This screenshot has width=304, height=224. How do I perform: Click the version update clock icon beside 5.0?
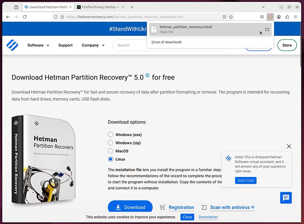click(x=147, y=75)
